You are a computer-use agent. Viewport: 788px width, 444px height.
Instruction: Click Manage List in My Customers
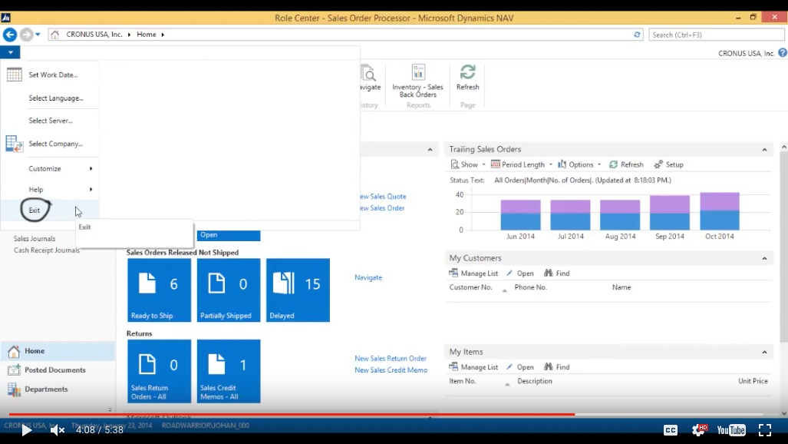(x=473, y=273)
